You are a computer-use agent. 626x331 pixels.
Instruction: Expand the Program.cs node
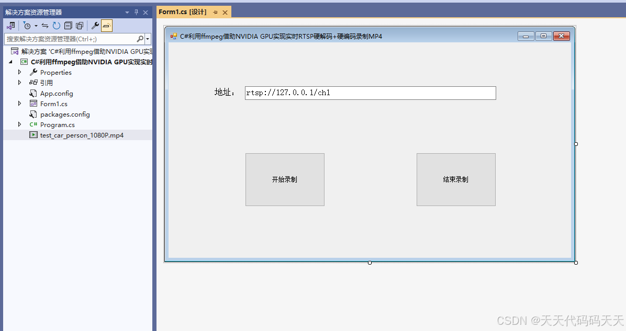point(19,124)
